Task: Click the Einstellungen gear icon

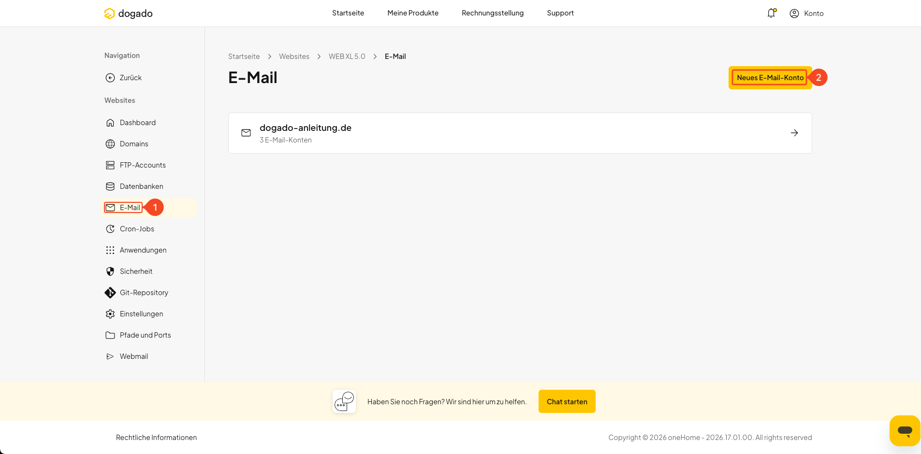Action: pos(110,314)
